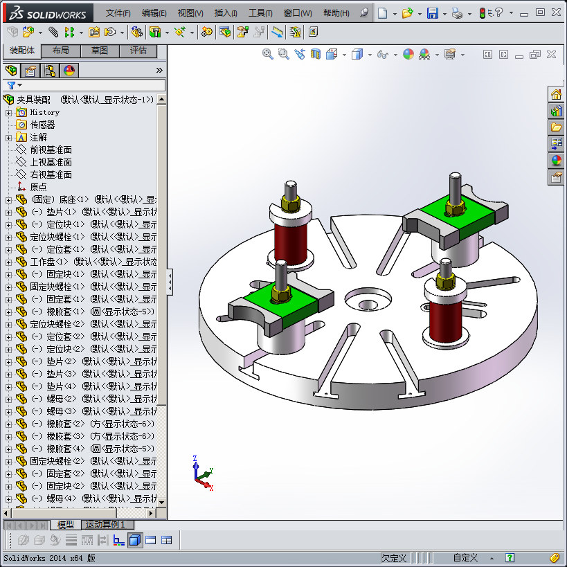The image size is (567, 567).
Task: Open the 工具(T) menu
Action: pos(260,13)
